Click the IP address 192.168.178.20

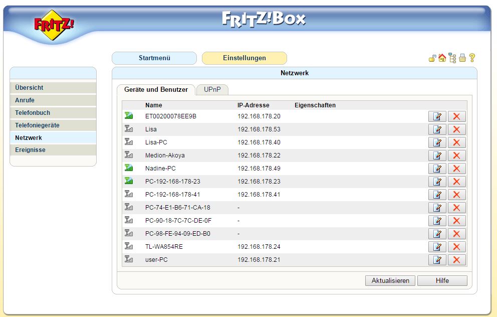tap(259, 116)
